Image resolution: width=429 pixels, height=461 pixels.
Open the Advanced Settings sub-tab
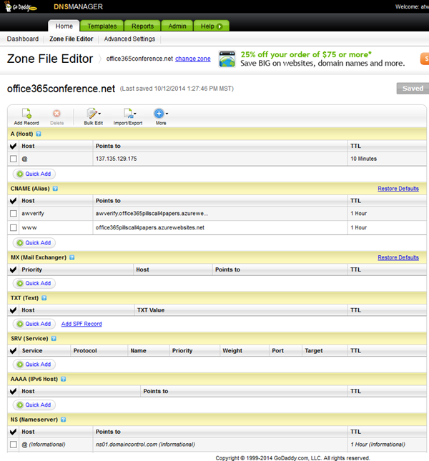tap(129, 39)
